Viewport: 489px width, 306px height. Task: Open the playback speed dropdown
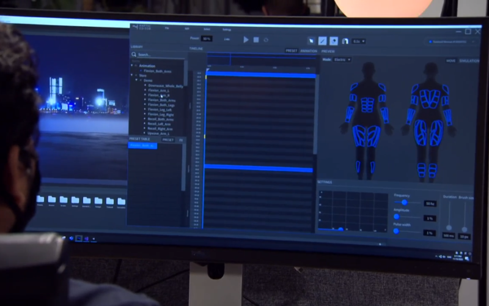[359, 41]
